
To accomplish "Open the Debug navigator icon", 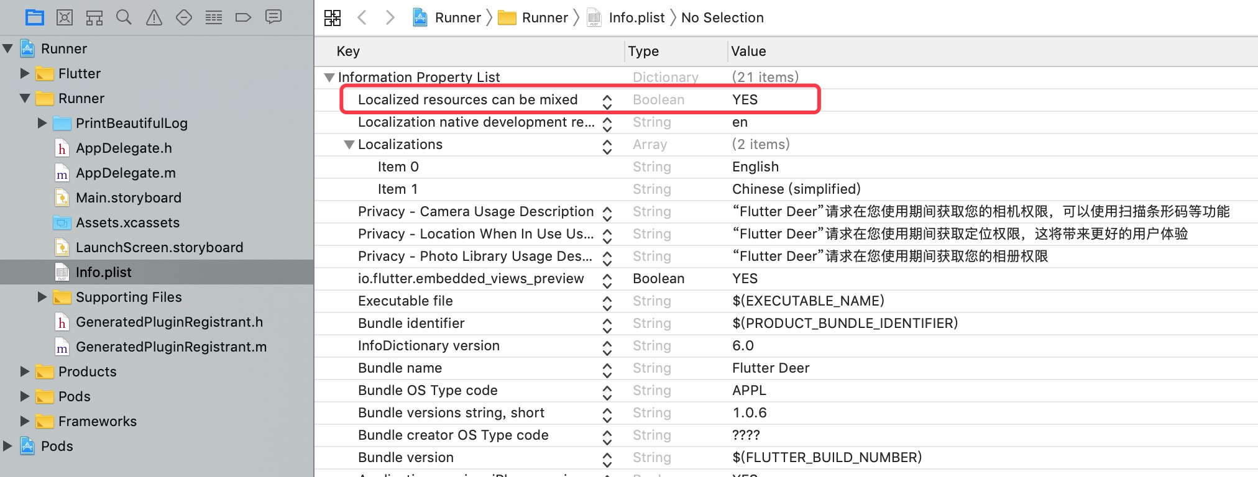I will (214, 17).
